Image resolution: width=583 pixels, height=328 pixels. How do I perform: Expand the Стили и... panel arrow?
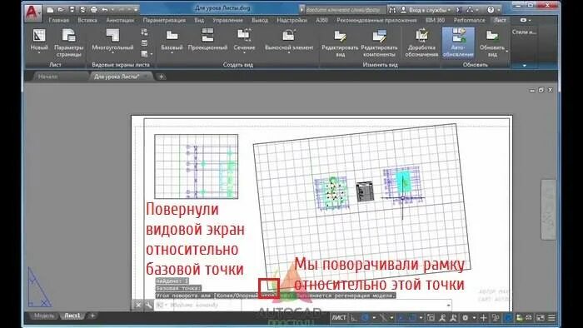pyautogui.click(x=524, y=66)
